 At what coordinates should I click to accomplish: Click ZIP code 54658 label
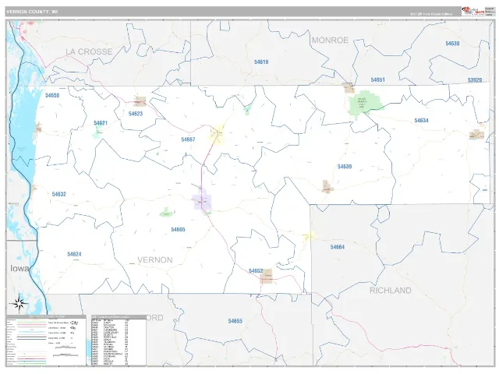(52, 95)
